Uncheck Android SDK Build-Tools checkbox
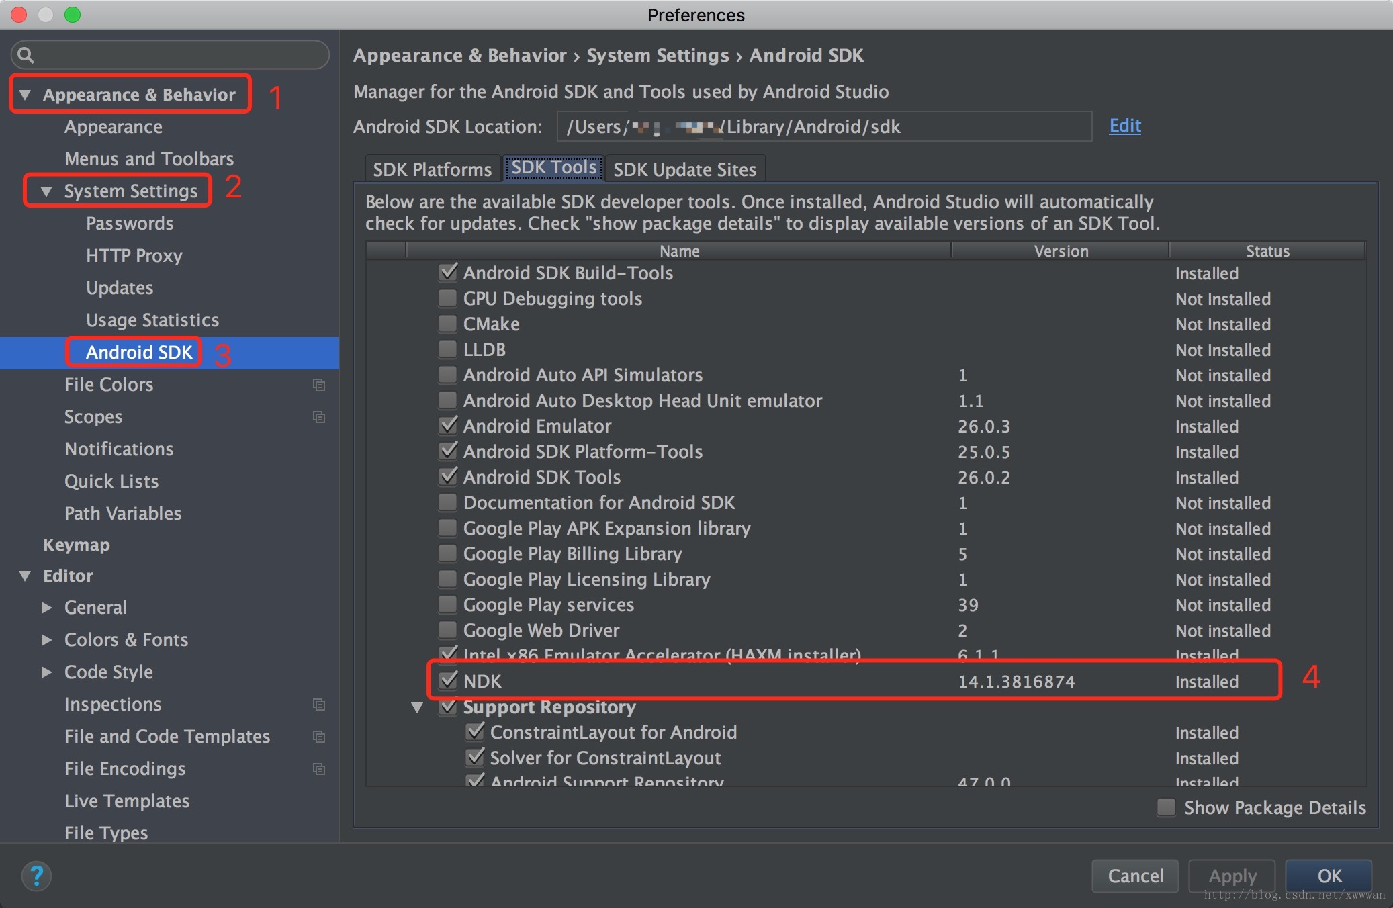Viewport: 1393px width, 908px height. click(x=448, y=273)
